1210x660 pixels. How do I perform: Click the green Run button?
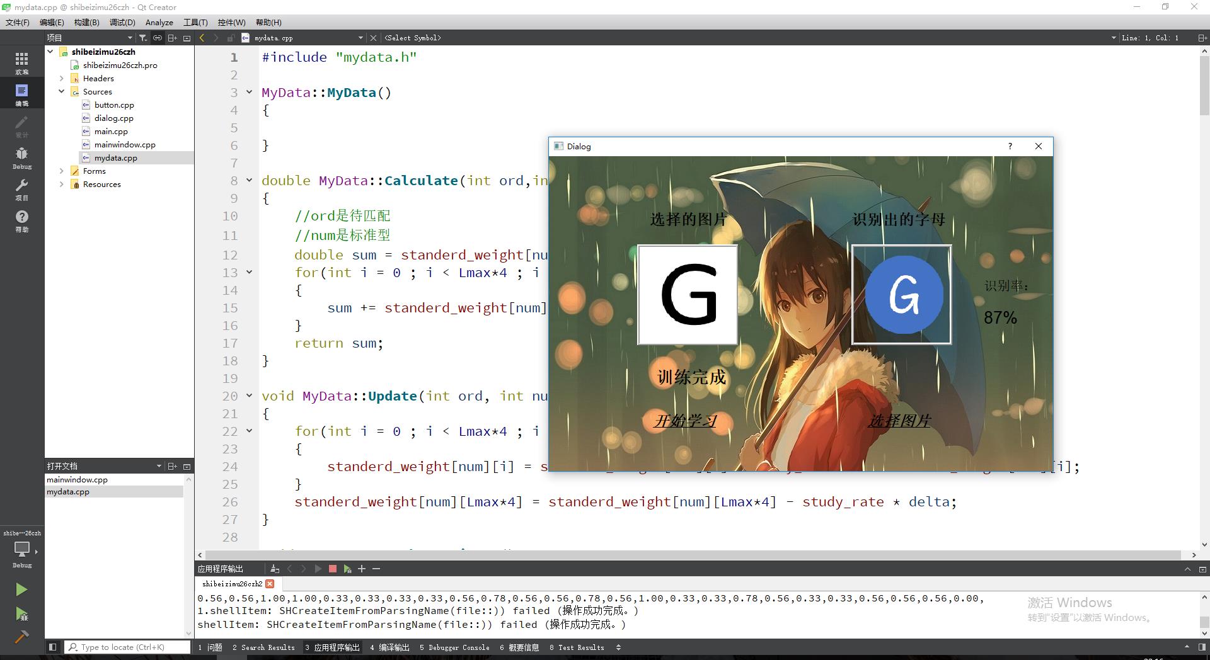pos(21,589)
